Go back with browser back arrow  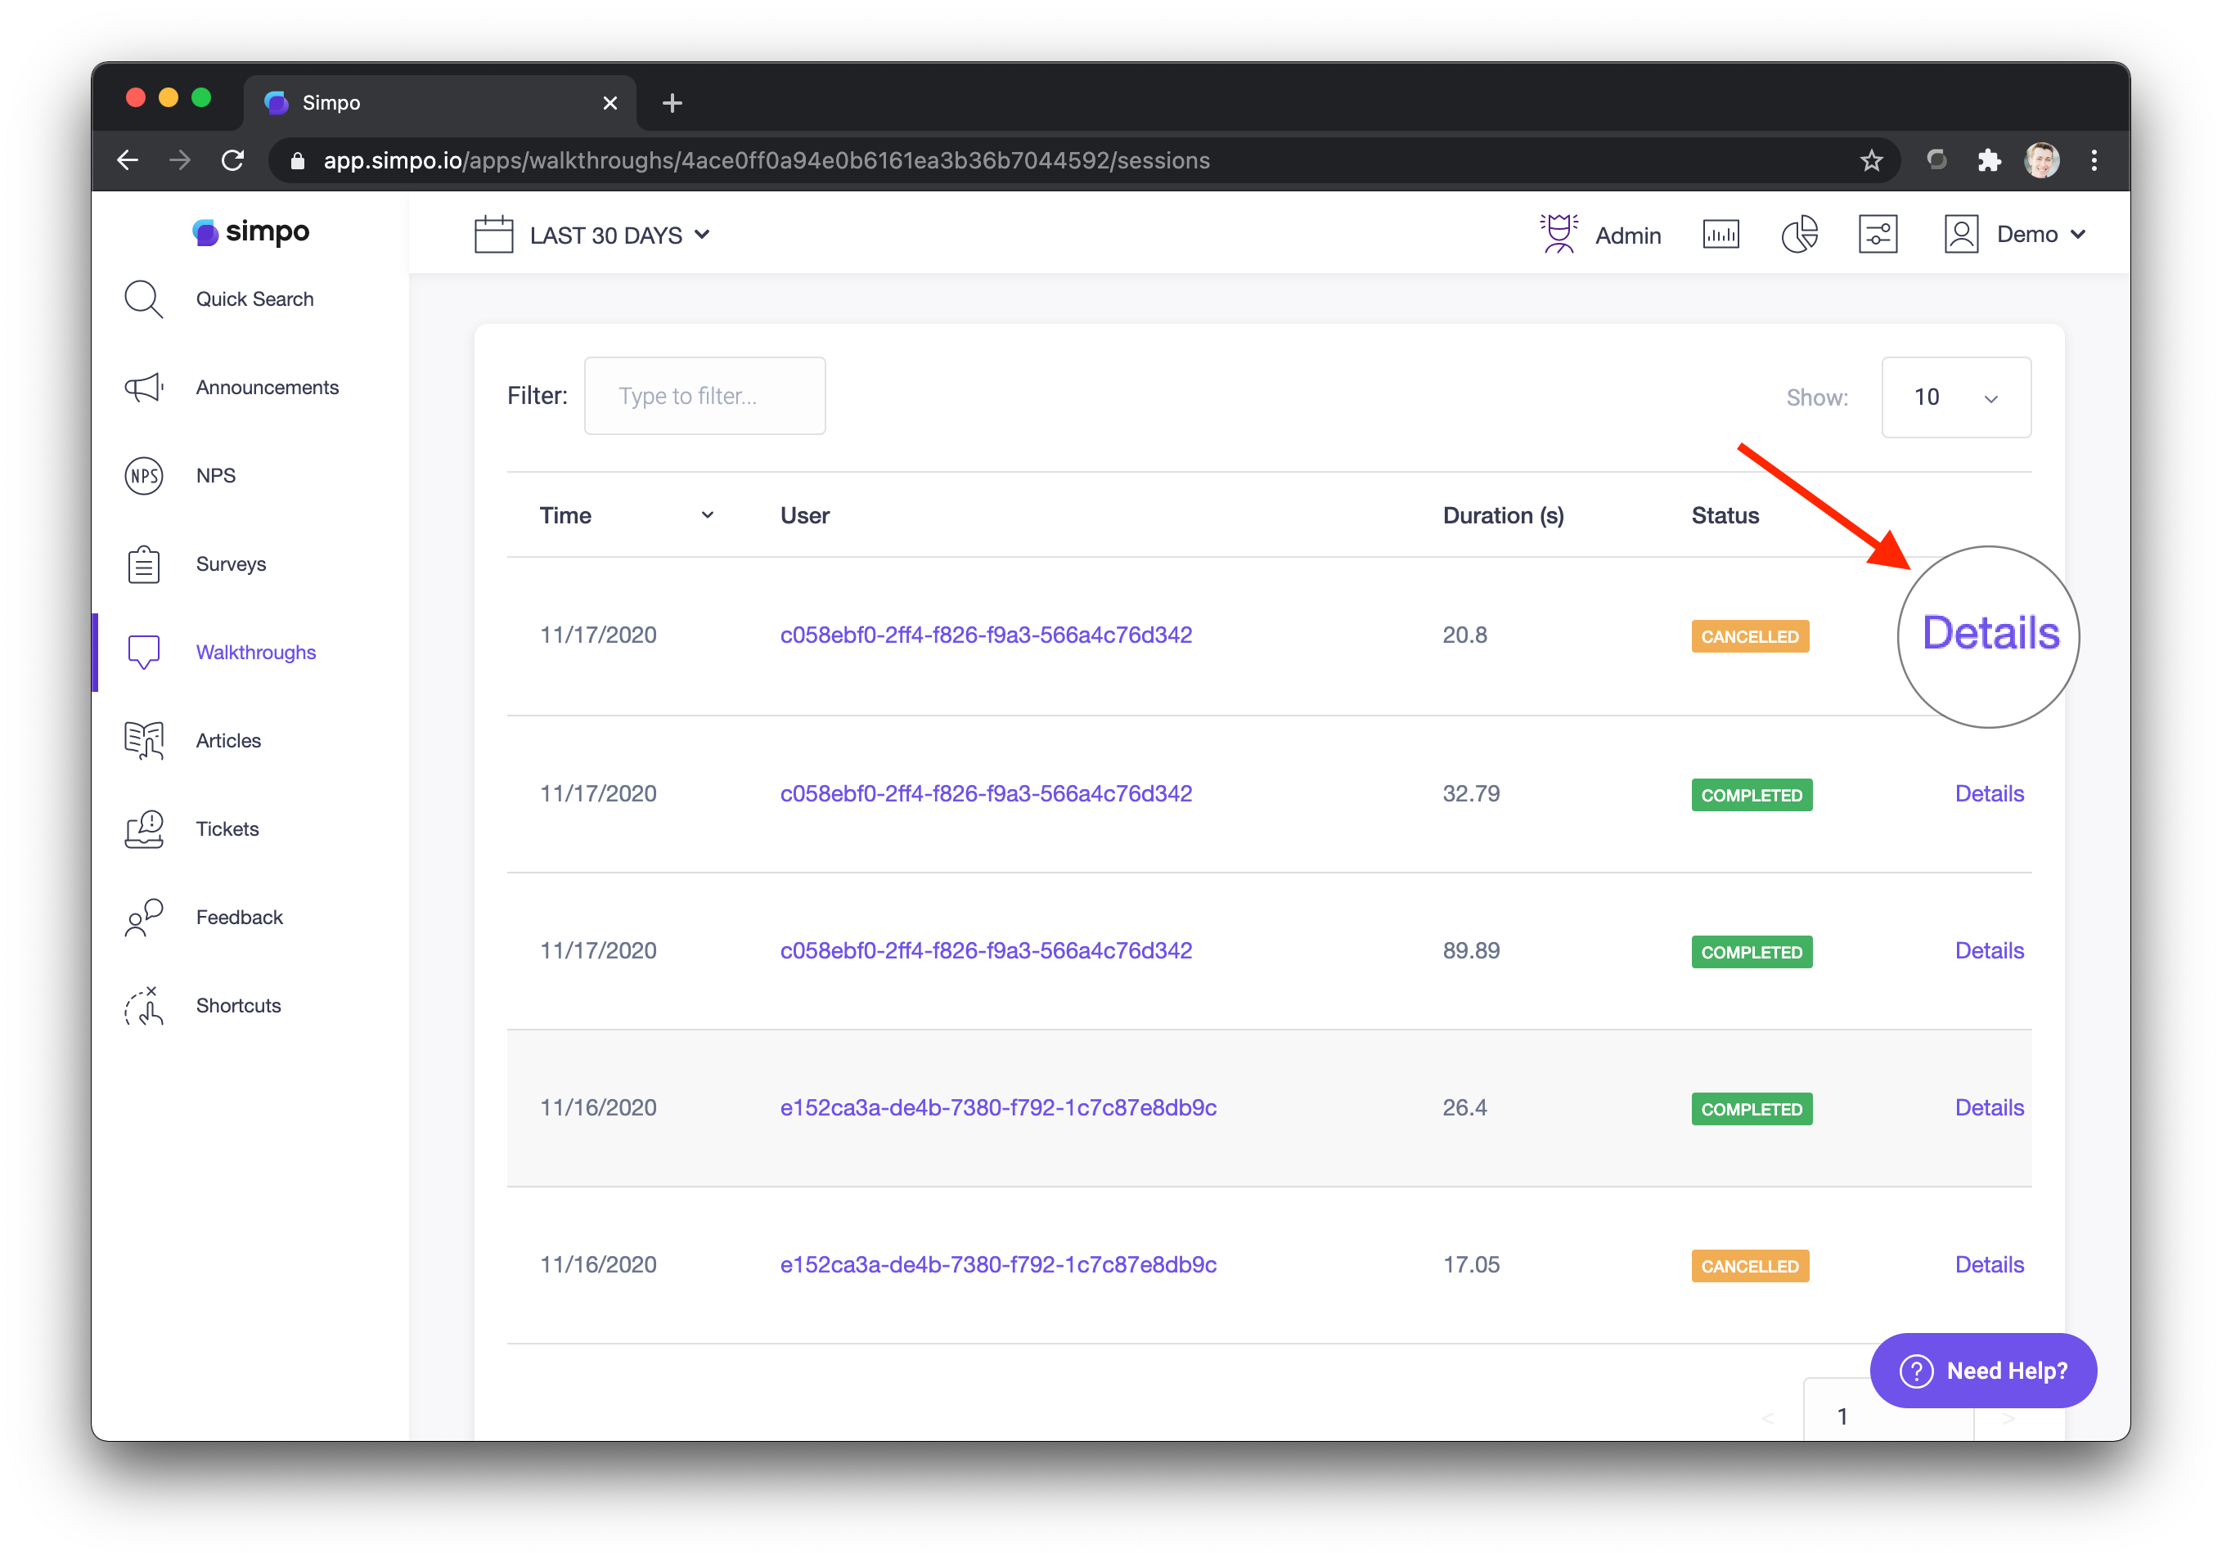click(128, 160)
